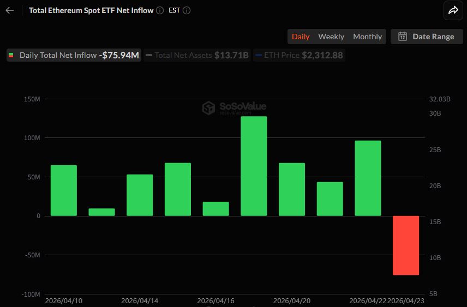Open the Date Range picker
This screenshot has height=307, width=467.
tap(427, 37)
